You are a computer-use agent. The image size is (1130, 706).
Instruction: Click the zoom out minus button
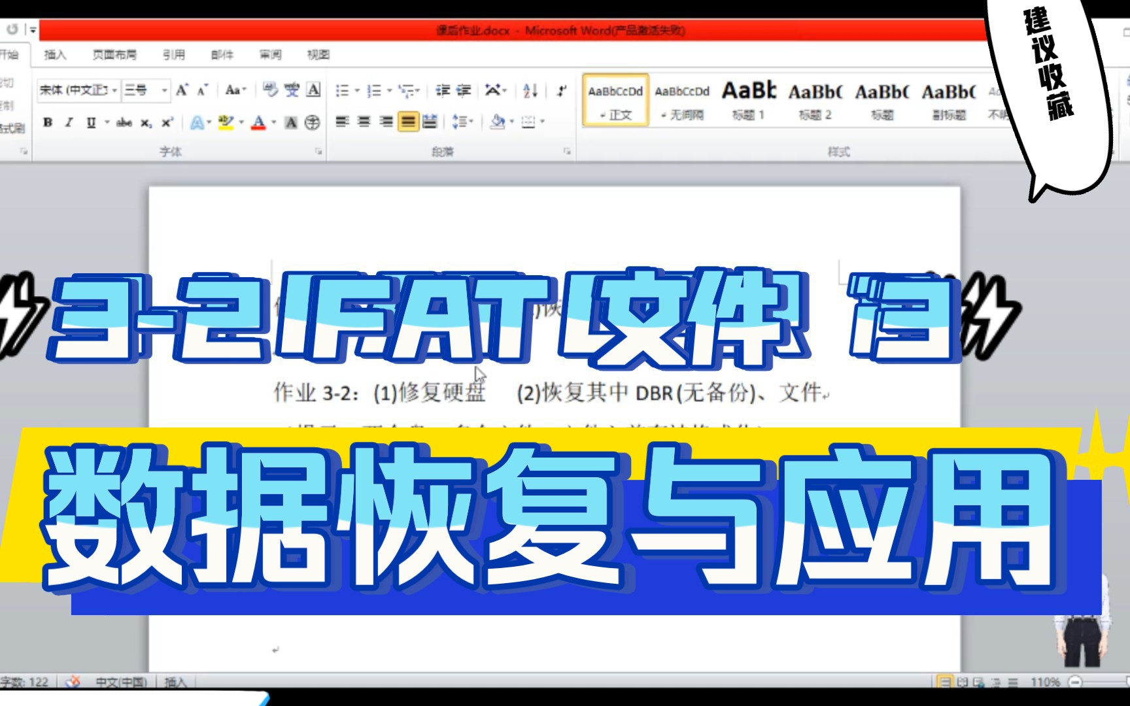1074,682
